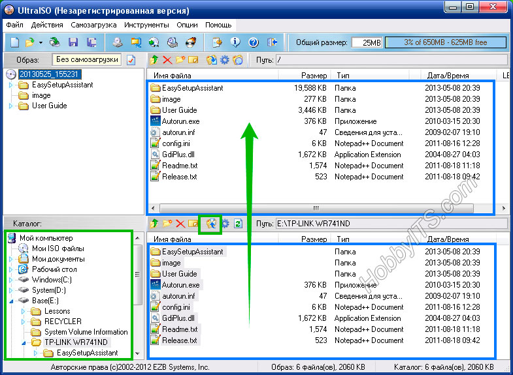The image size is (513, 375).
Task: Open the Файл menu
Action: 15,25
